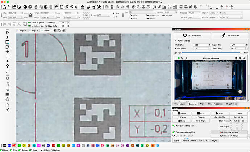Screen dimensions: 250x152
Task: Create a new file with New icon
Action: point(4,7)
